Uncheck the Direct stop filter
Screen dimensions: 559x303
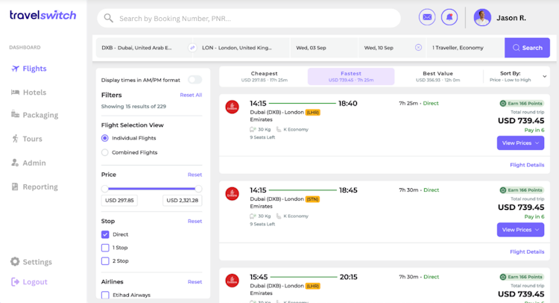pos(105,234)
